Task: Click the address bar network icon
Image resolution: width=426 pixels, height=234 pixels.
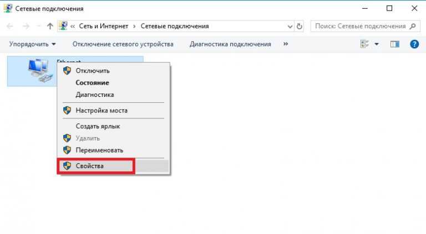Action: tap(63, 26)
